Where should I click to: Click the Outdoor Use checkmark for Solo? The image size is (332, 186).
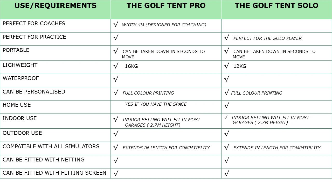(227, 134)
